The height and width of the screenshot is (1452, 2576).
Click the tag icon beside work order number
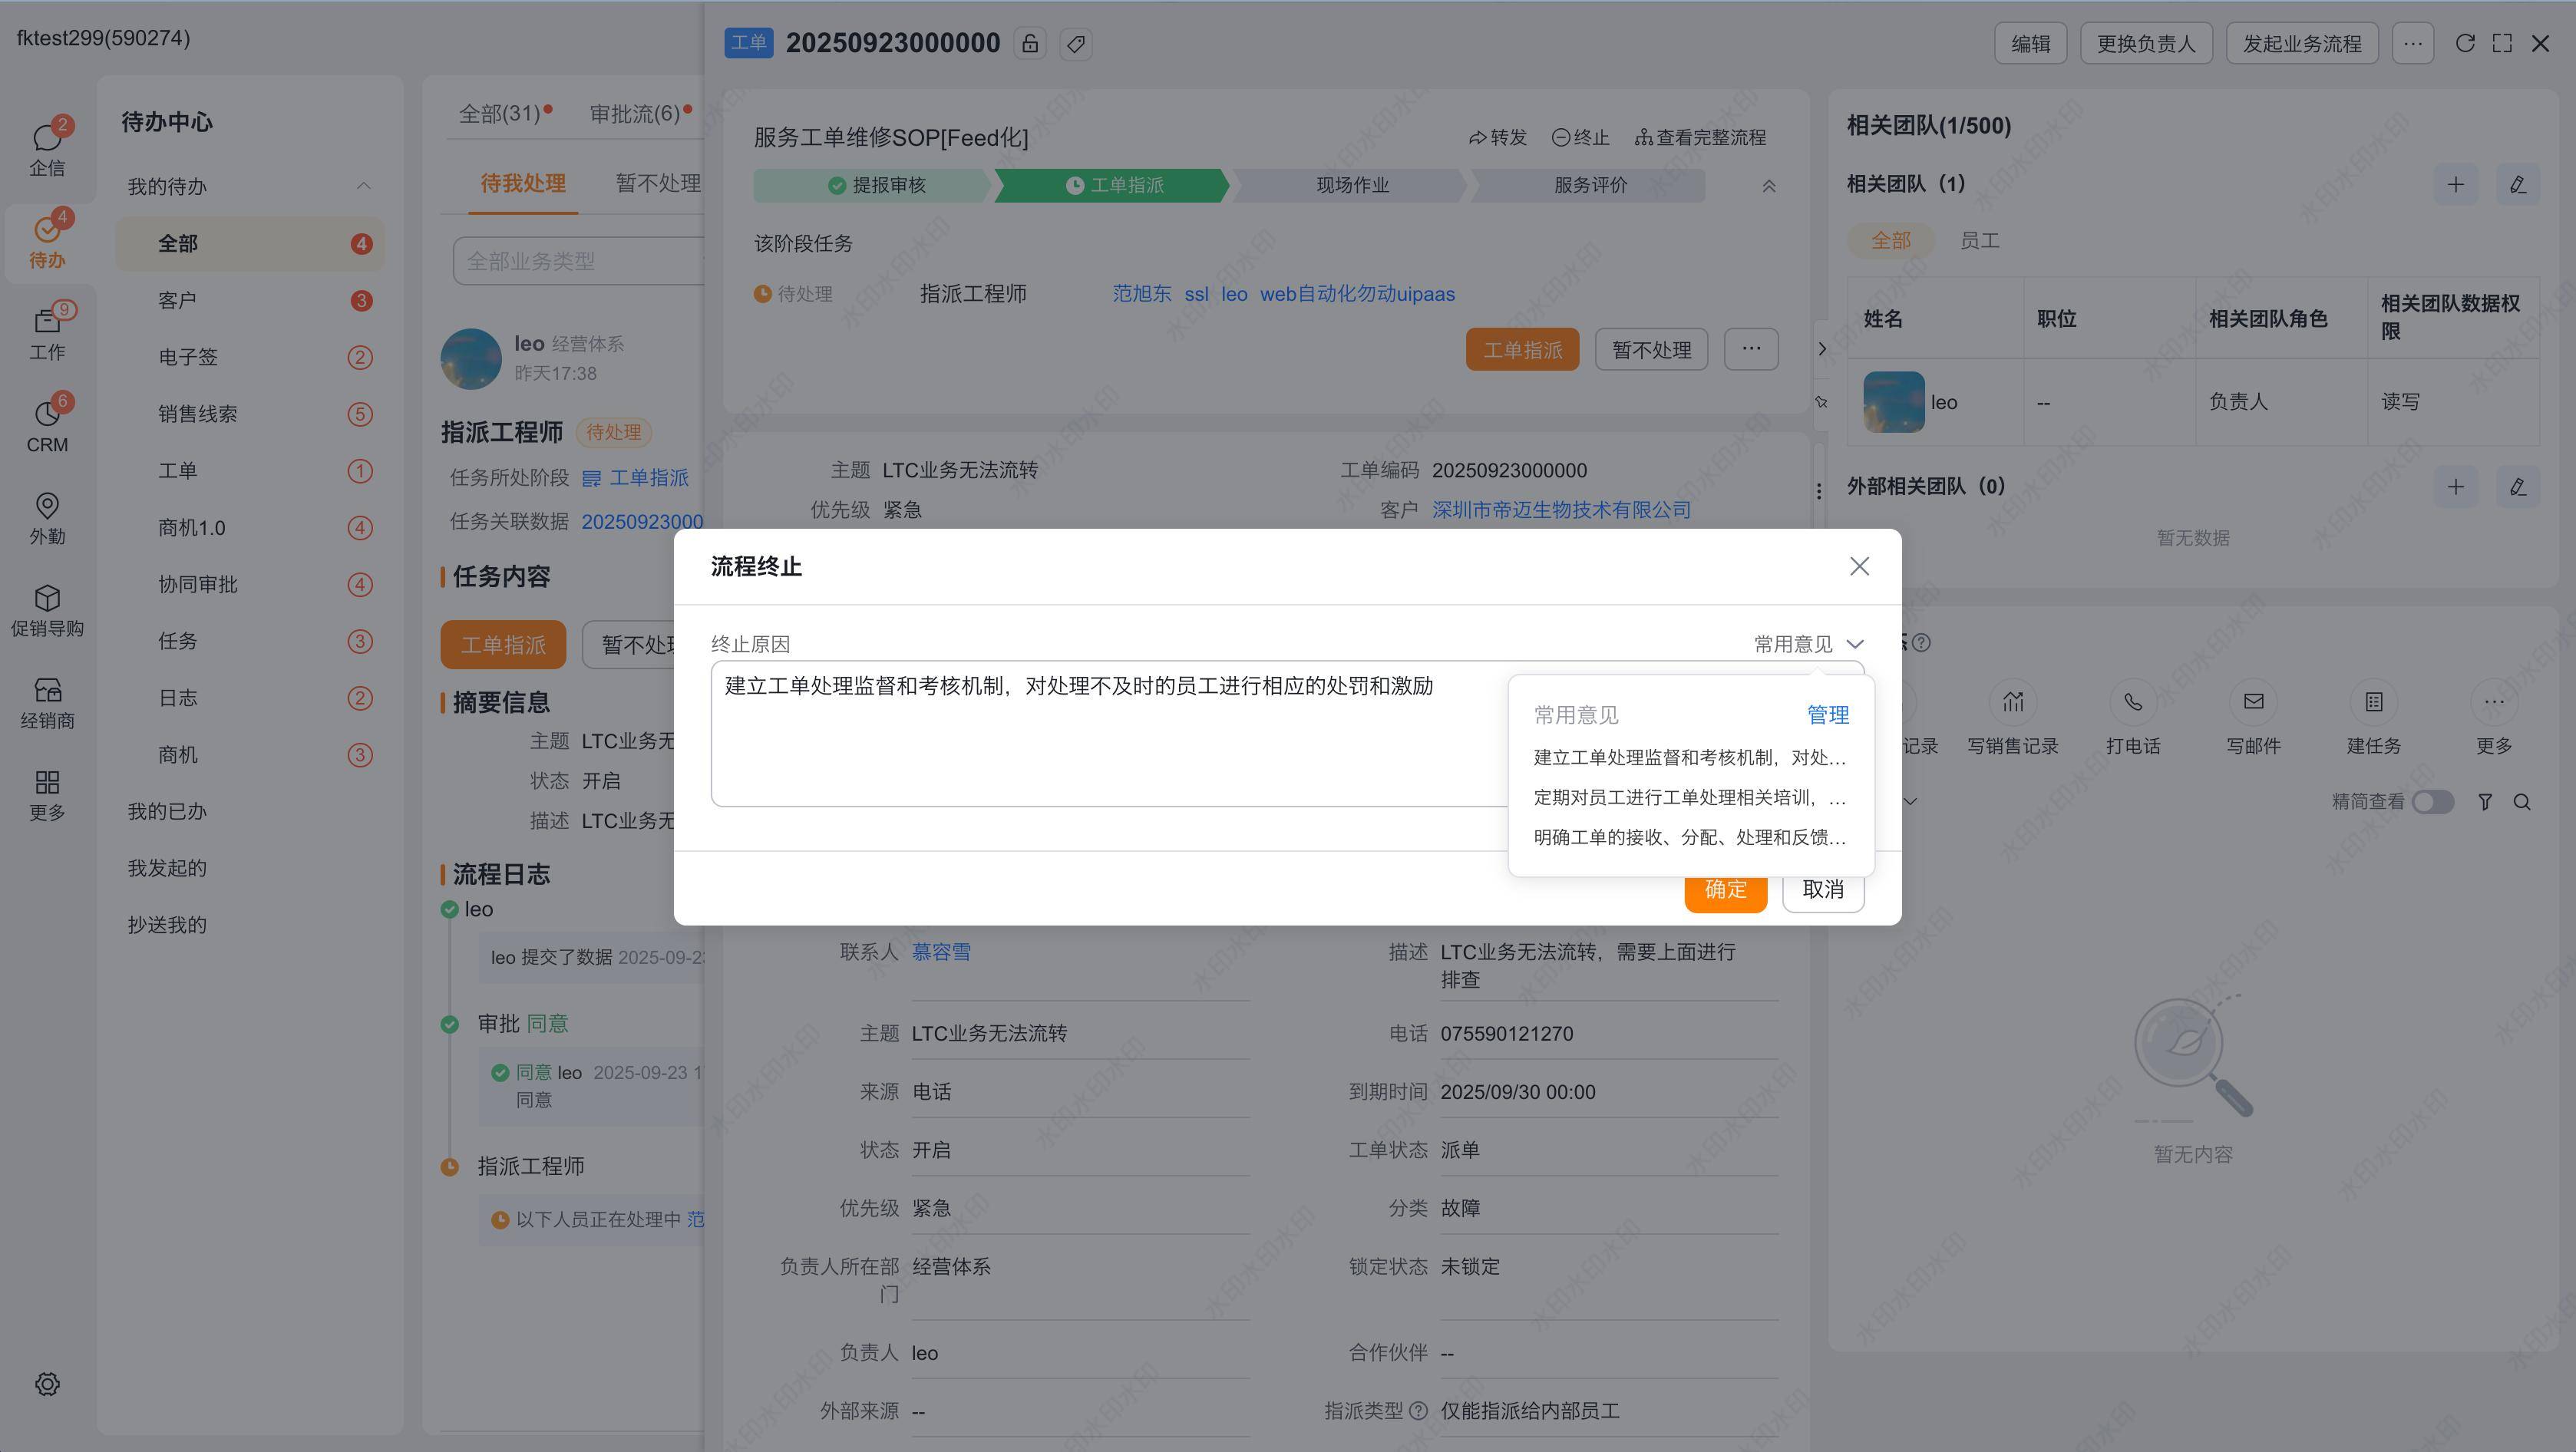point(1076,44)
